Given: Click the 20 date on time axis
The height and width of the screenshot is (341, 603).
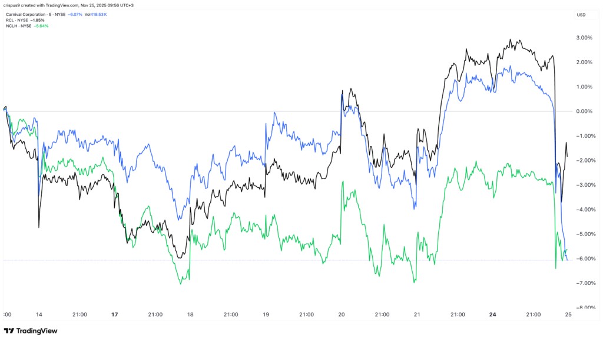Looking at the screenshot, I should click(x=341, y=315).
